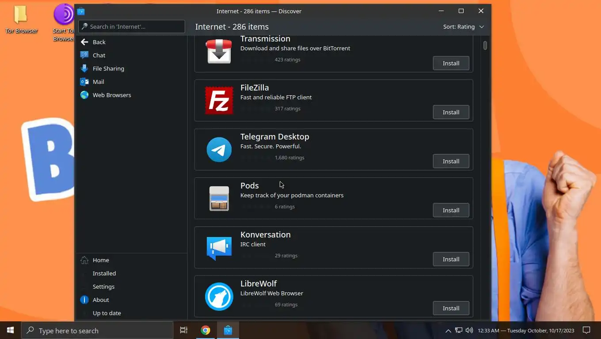The width and height of the screenshot is (601, 339).
Task: Click the '6 ratings' text
Action: pos(285,207)
